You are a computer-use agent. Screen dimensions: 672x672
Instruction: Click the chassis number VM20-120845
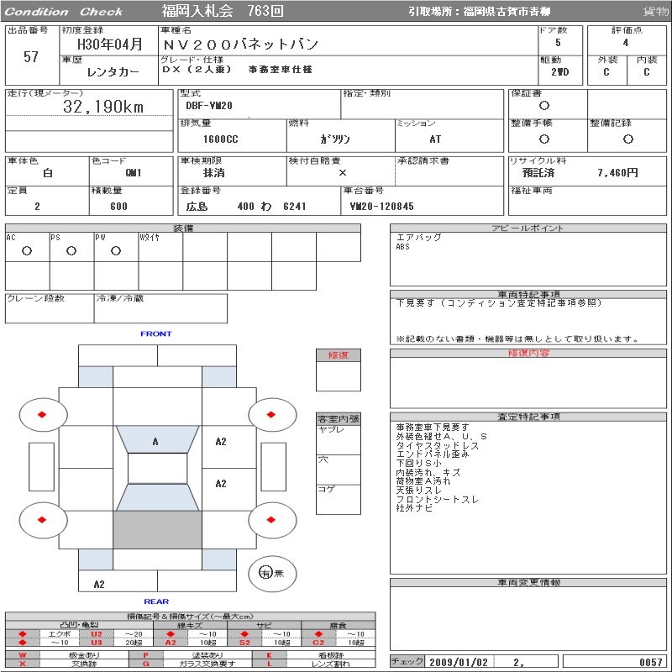pos(382,206)
